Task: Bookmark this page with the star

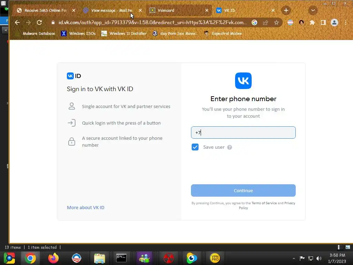Action: 276,22
